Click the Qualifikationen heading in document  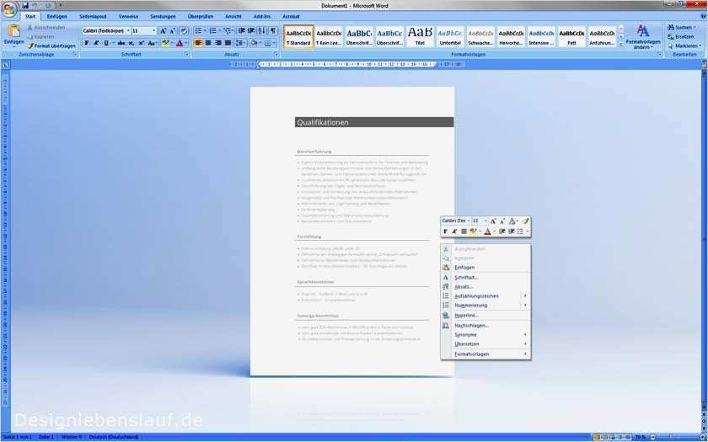(x=322, y=122)
